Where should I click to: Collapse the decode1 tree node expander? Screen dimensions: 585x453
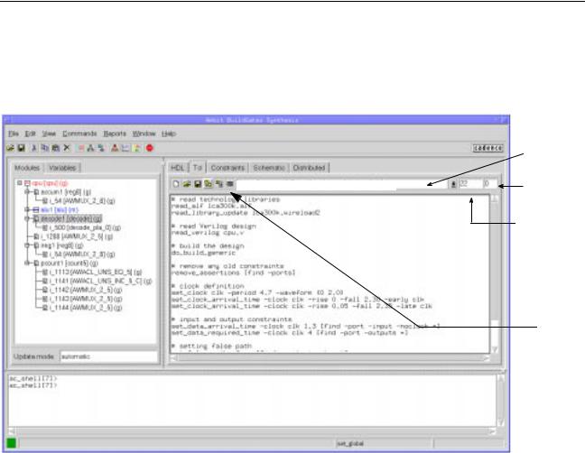coord(27,219)
